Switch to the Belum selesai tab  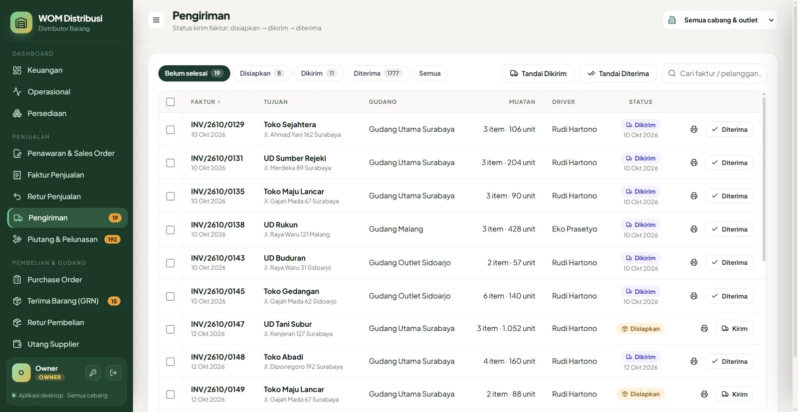pyautogui.click(x=194, y=73)
